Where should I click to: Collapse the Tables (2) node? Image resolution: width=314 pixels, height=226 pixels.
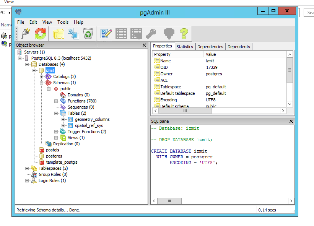56,113
